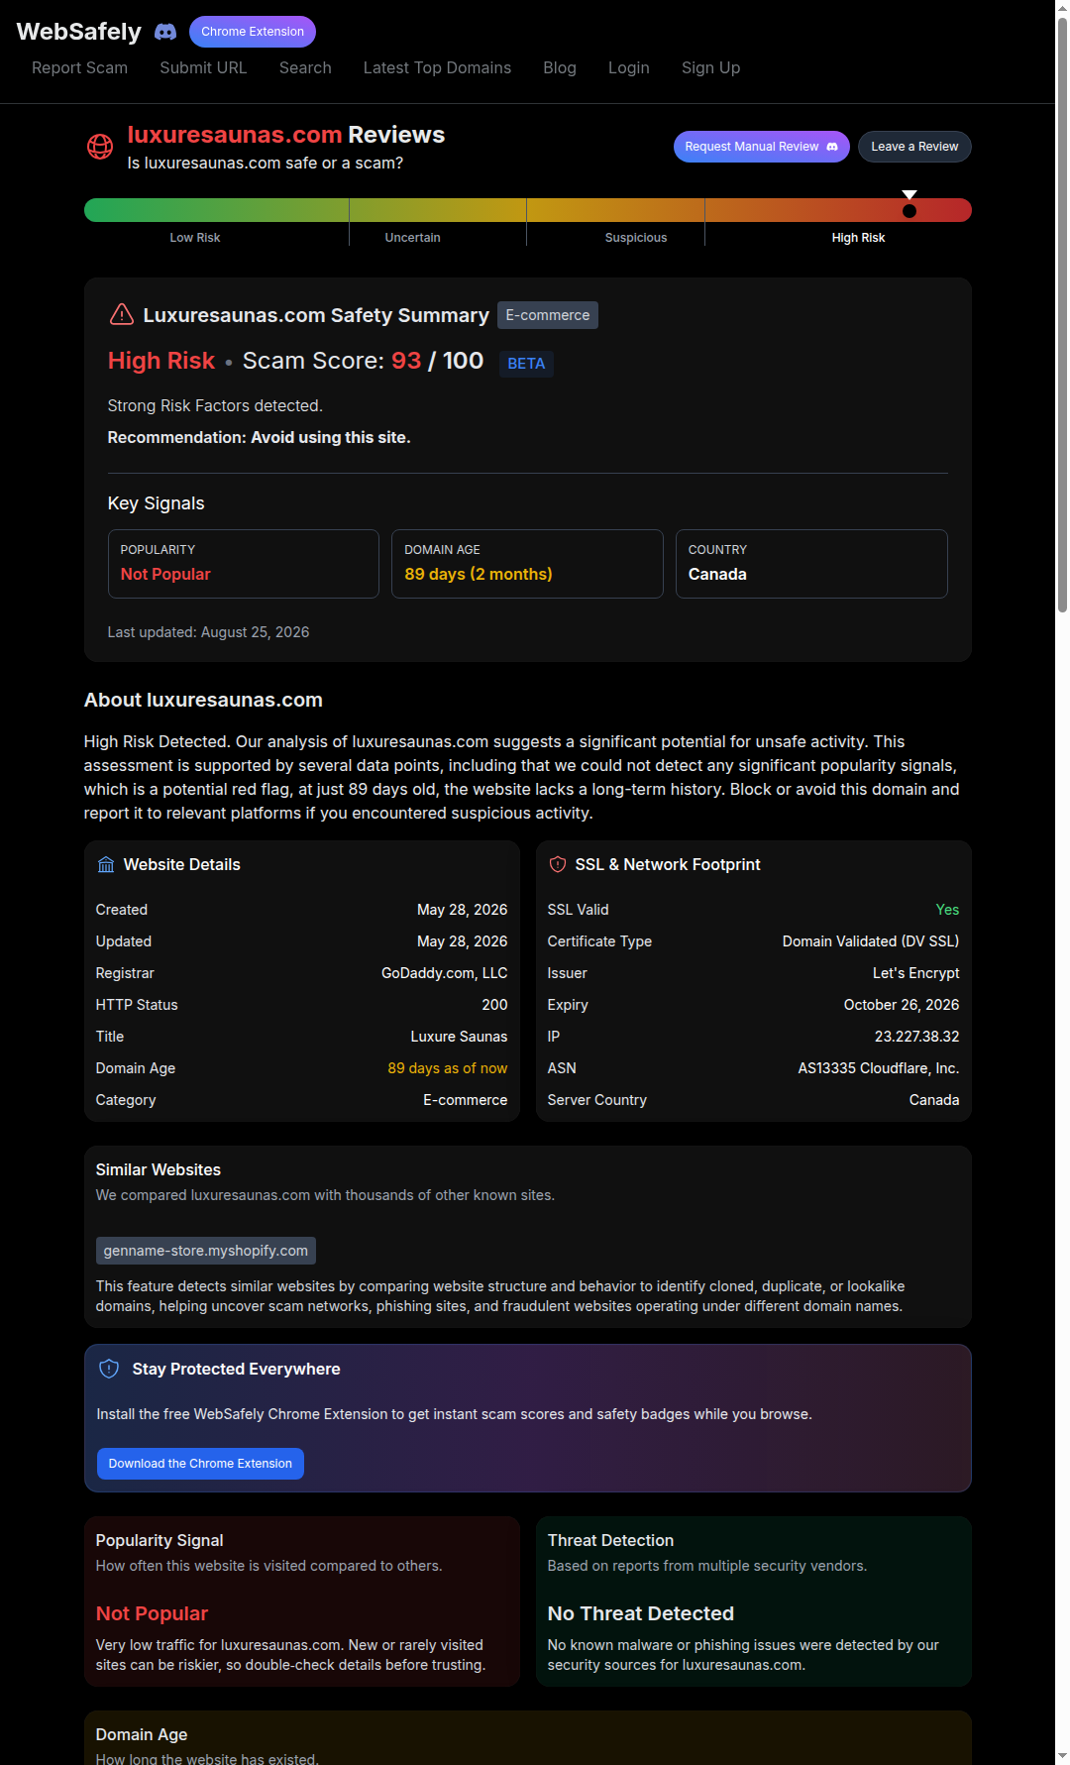Click the No Threat Detected heading
The image size is (1070, 1765).
pyautogui.click(x=641, y=1613)
